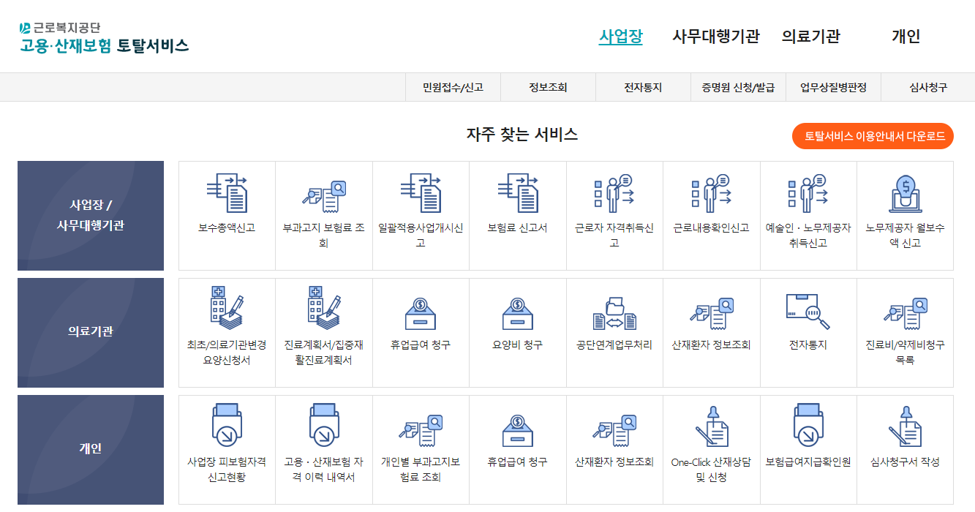Open the 요양비 청구 icon
This screenshot has height=512, width=975.
518,314
